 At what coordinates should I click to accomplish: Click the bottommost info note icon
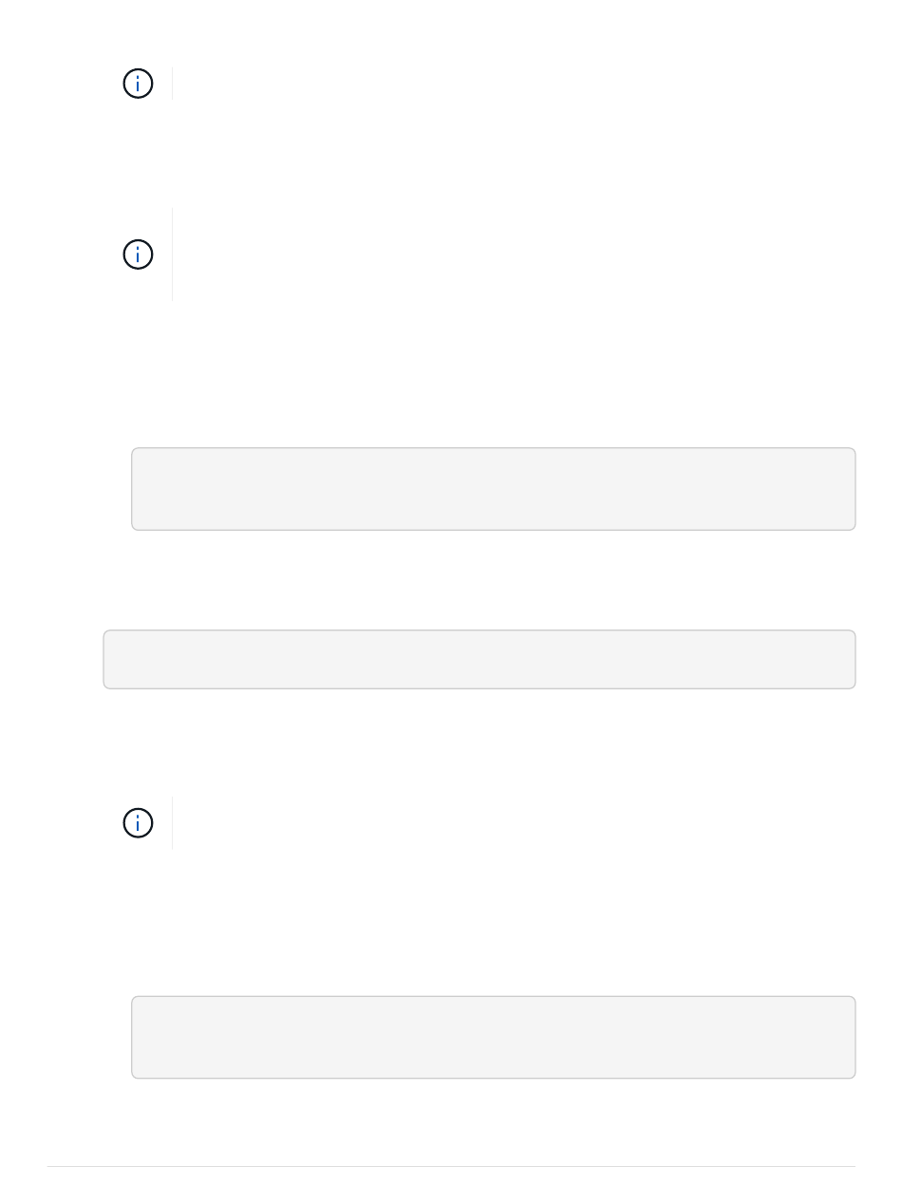138,823
